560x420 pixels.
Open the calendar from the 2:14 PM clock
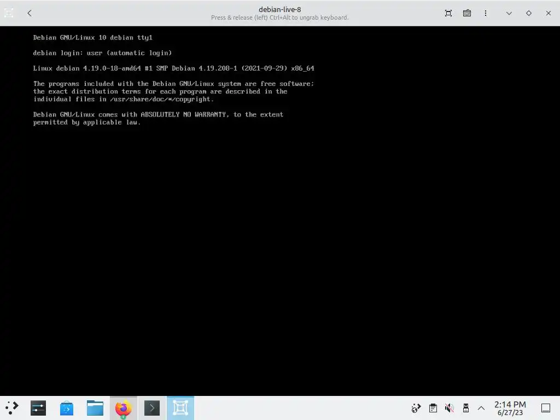point(510,408)
